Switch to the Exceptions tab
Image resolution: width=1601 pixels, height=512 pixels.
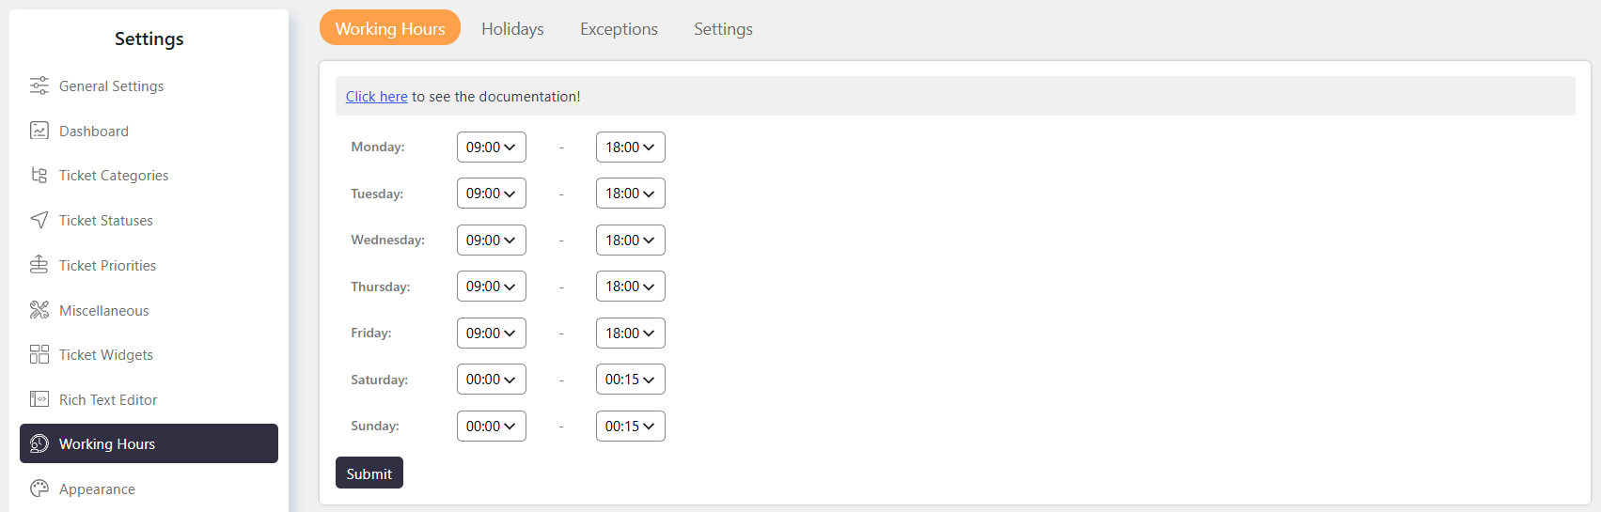619,29
